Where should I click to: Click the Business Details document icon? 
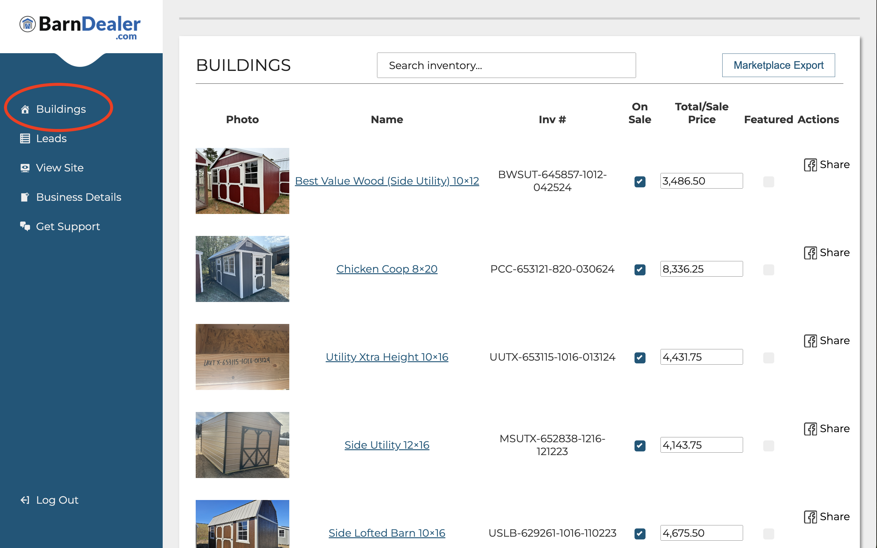25,197
